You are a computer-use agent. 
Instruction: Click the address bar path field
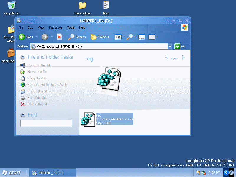pyautogui.click(x=99, y=47)
